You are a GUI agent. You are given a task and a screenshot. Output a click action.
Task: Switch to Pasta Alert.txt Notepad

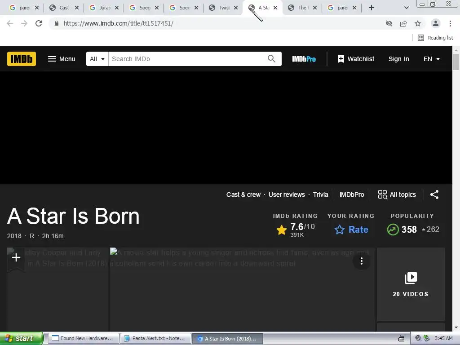[156, 338]
